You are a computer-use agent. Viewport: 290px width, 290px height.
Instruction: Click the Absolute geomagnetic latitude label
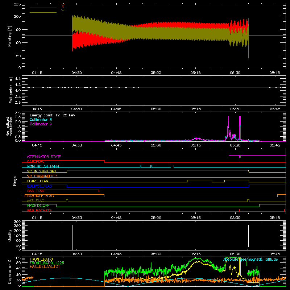[250, 259]
